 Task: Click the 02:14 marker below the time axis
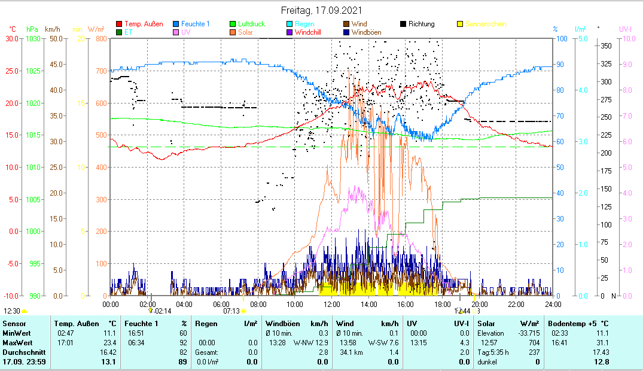(161, 311)
